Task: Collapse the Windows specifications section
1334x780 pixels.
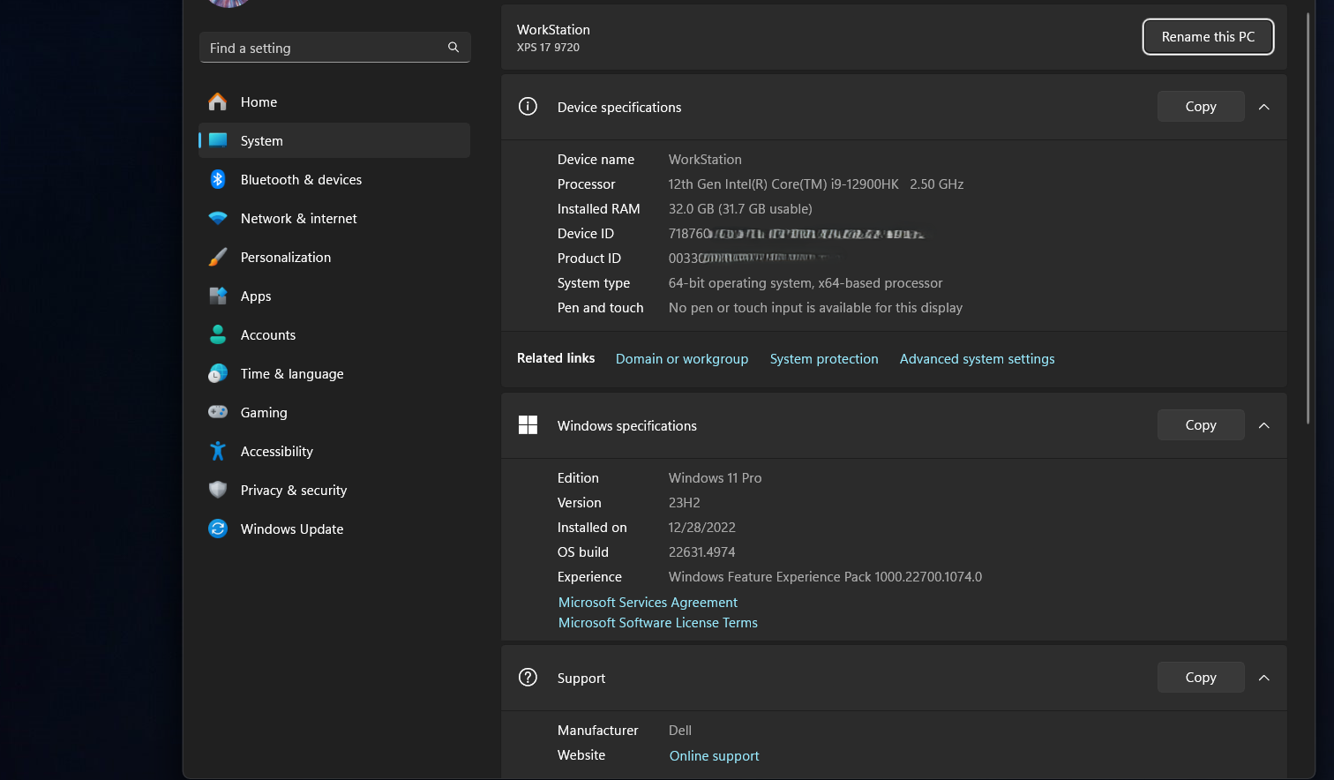Action: 1263,425
